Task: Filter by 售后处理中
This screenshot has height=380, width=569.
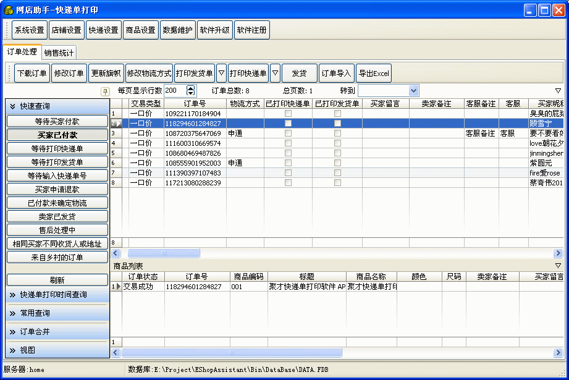Action: (x=57, y=230)
